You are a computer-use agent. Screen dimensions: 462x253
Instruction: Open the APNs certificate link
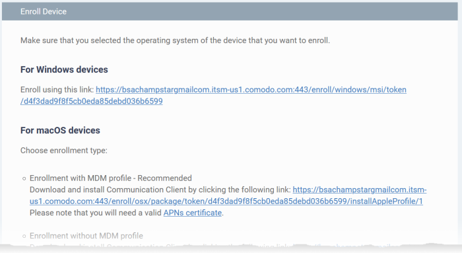[193, 213]
